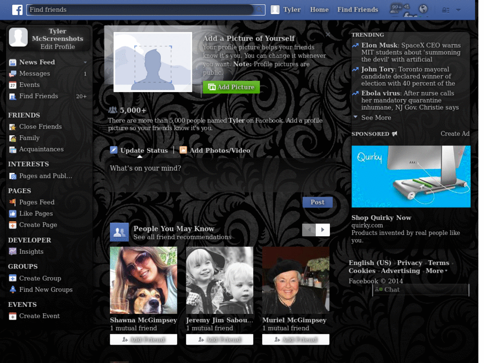The width and height of the screenshot is (484, 363).
Task: Click the Insights chart icon
Action: coord(13,251)
